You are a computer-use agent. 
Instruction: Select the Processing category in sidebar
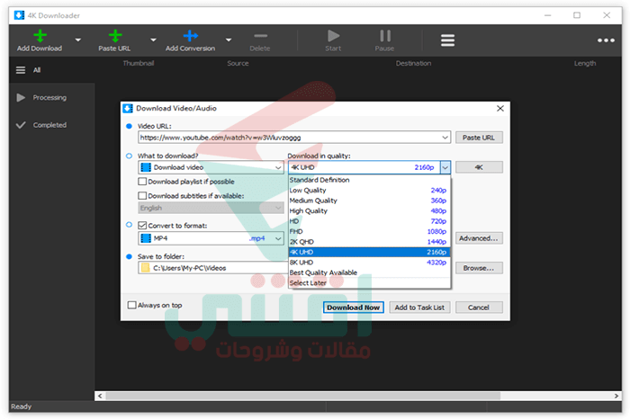click(x=52, y=97)
